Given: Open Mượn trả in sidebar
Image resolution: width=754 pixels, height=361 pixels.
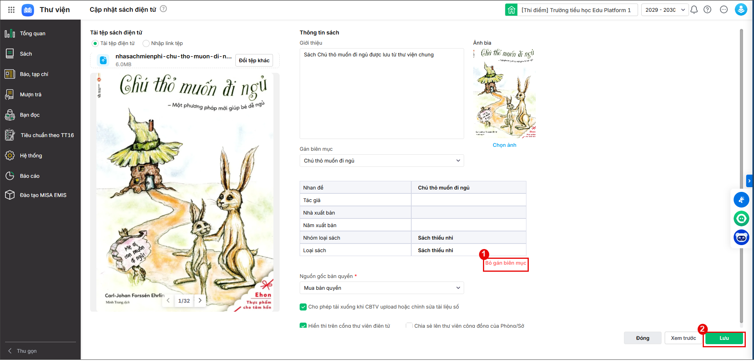Looking at the screenshot, I should pyautogui.click(x=40, y=94).
